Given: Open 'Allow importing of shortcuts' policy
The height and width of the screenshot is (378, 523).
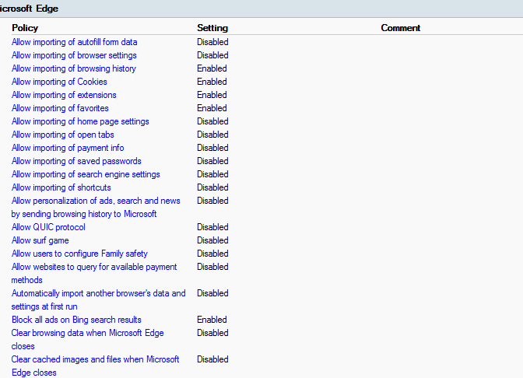Looking at the screenshot, I should point(61,187).
